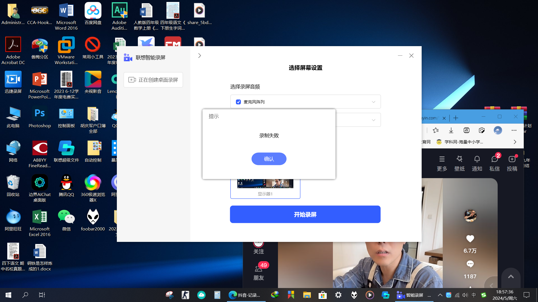
Task: Click the volume speaker tray icon
Action: pos(465,295)
